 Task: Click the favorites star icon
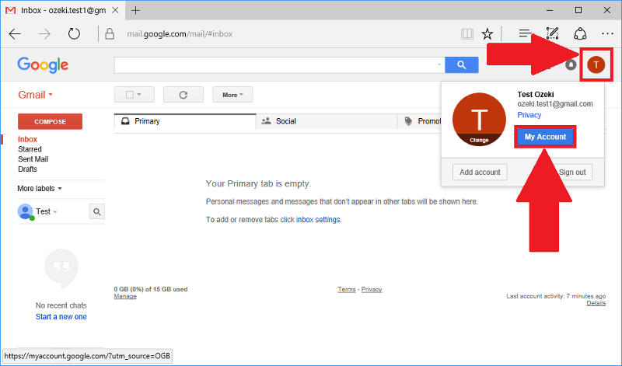(x=487, y=33)
